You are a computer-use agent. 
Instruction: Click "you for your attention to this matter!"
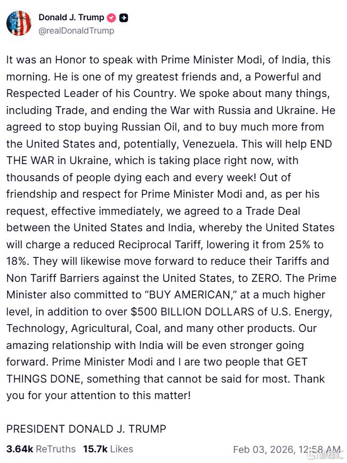coord(98,396)
